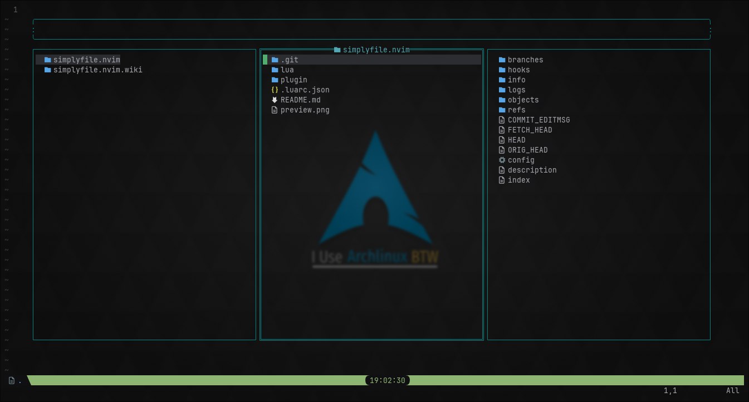Image resolution: width=749 pixels, height=402 pixels.
Task: Click the file icon beside index
Action: pos(502,180)
